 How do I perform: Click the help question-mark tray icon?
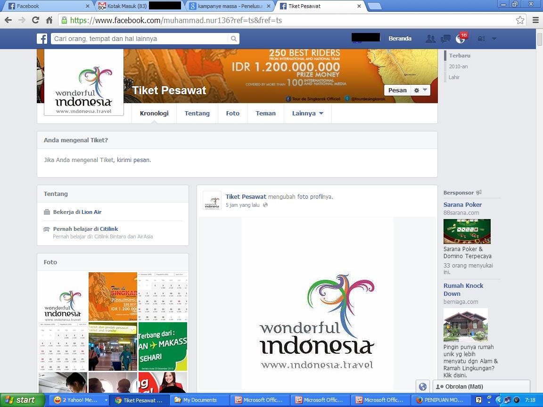pos(478,400)
